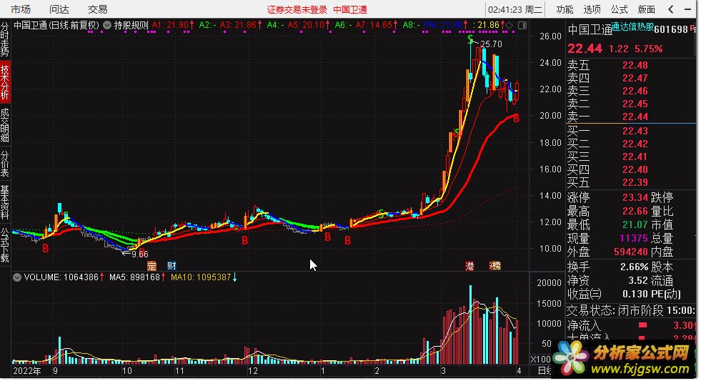Select the 卖二 22.45 ask row
The image size is (701, 381).
pos(631,104)
